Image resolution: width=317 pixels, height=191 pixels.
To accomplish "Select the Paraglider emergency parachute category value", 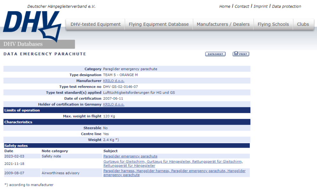I will (x=130, y=69).
